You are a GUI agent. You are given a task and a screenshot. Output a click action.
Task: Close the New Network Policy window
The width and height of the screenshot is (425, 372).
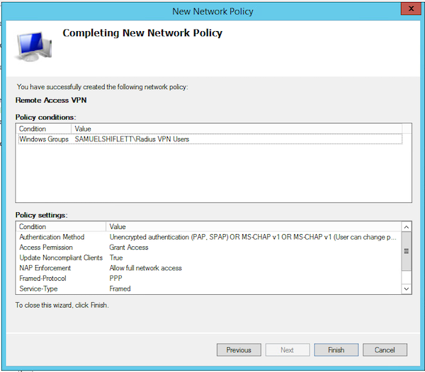411,8
